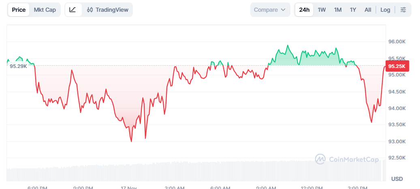Image resolution: width=420 pixels, height=189 pixels.
Task: Switch to the Mkt Cap tab
Action: click(x=45, y=10)
